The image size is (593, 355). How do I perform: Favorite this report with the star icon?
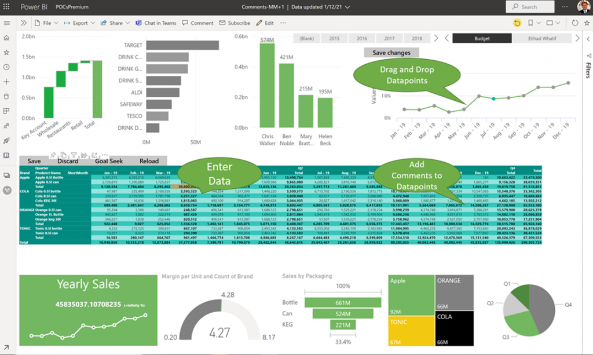[587, 23]
